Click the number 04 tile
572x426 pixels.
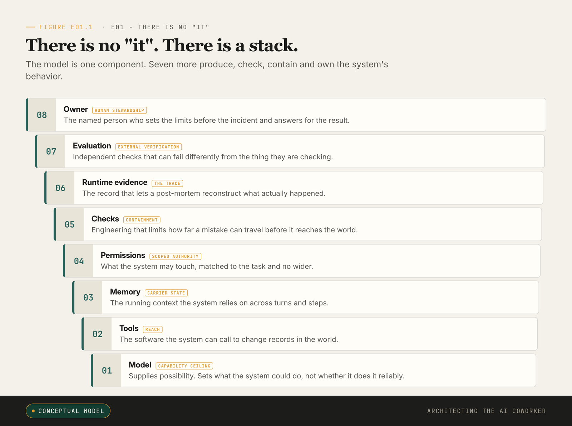[x=79, y=261]
